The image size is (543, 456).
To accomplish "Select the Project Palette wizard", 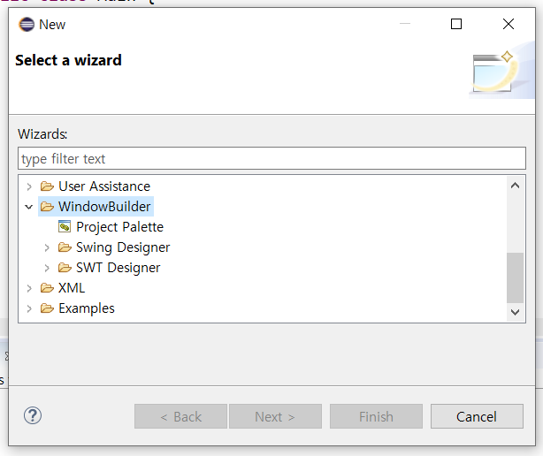I will 119,227.
